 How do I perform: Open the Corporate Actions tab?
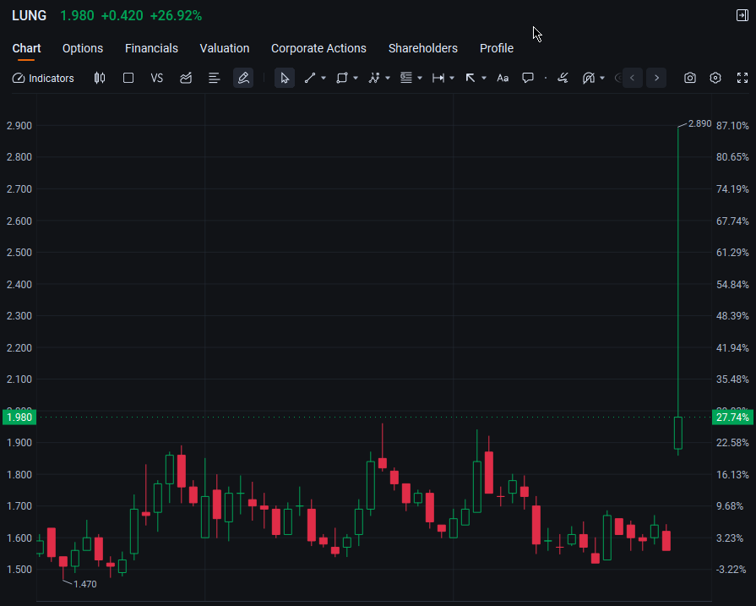pyautogui.click(x=318, y=48)
